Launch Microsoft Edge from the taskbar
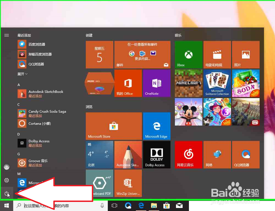This screenshot has width=275, height=211. [x=141, y=206]
